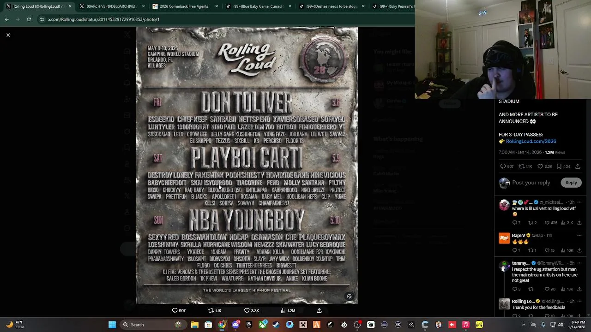Click the 7:00 AM · Jan 14, 2026 timestamp
The image size is (591, 332).
[520, 152]
